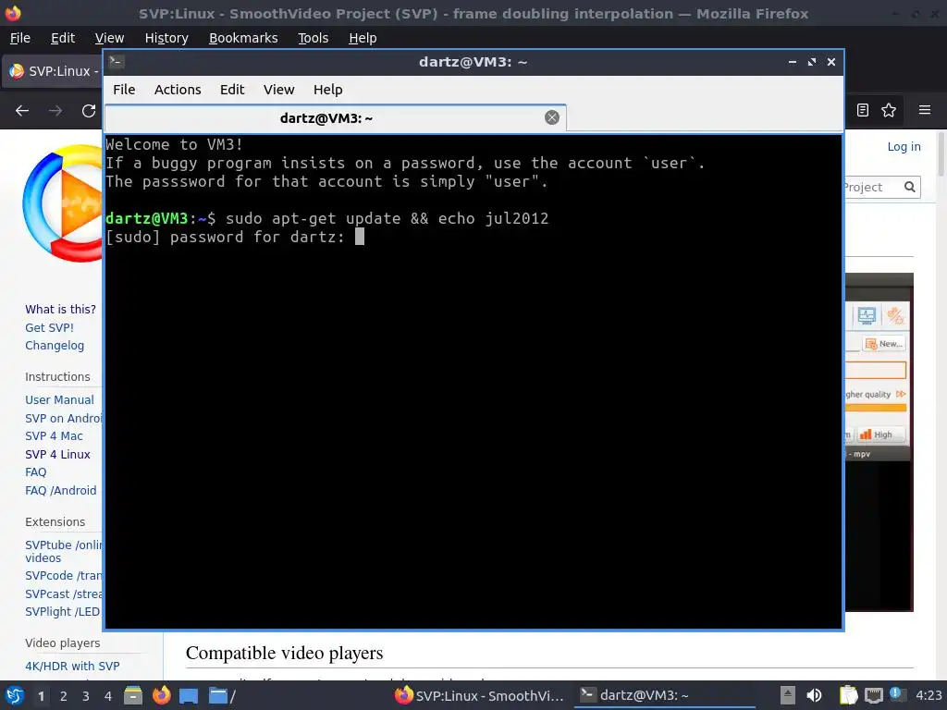Activate the SVP:Linux Firefox taskbar entry
The image size is (947, 710).
(479, 695)
